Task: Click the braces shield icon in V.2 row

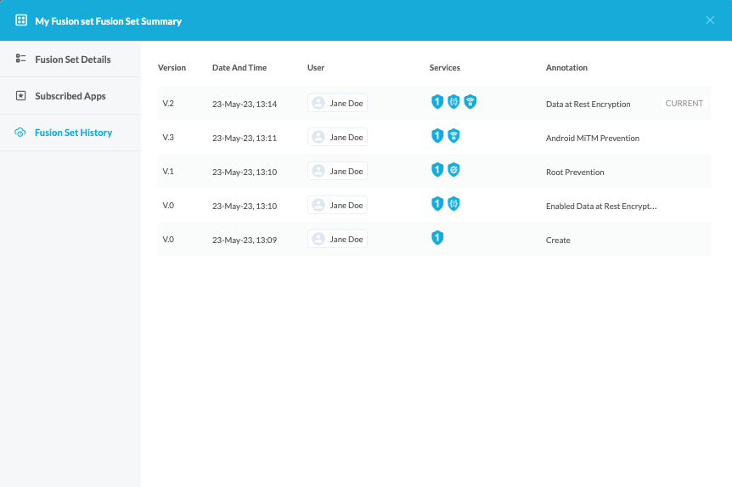Action: tap(453, 102)
